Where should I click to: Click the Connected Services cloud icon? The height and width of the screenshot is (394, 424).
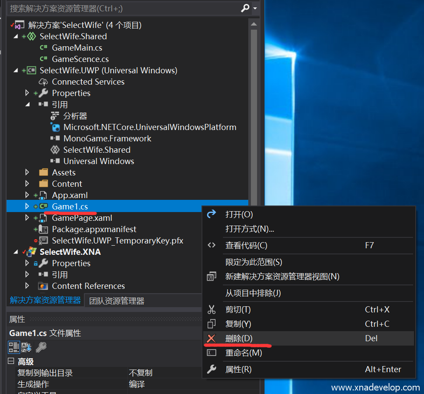[43, 82]
